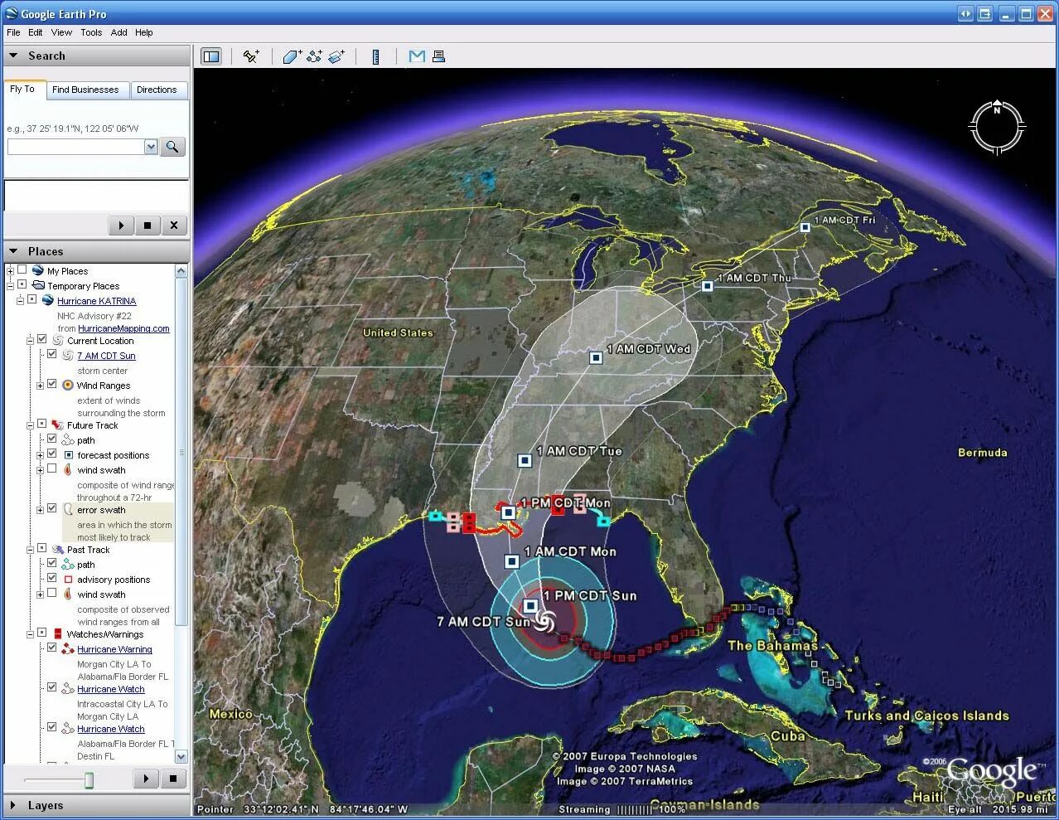
Task: Clear search results with the X button
Action: pyautogui.click(x=174, y=225)
